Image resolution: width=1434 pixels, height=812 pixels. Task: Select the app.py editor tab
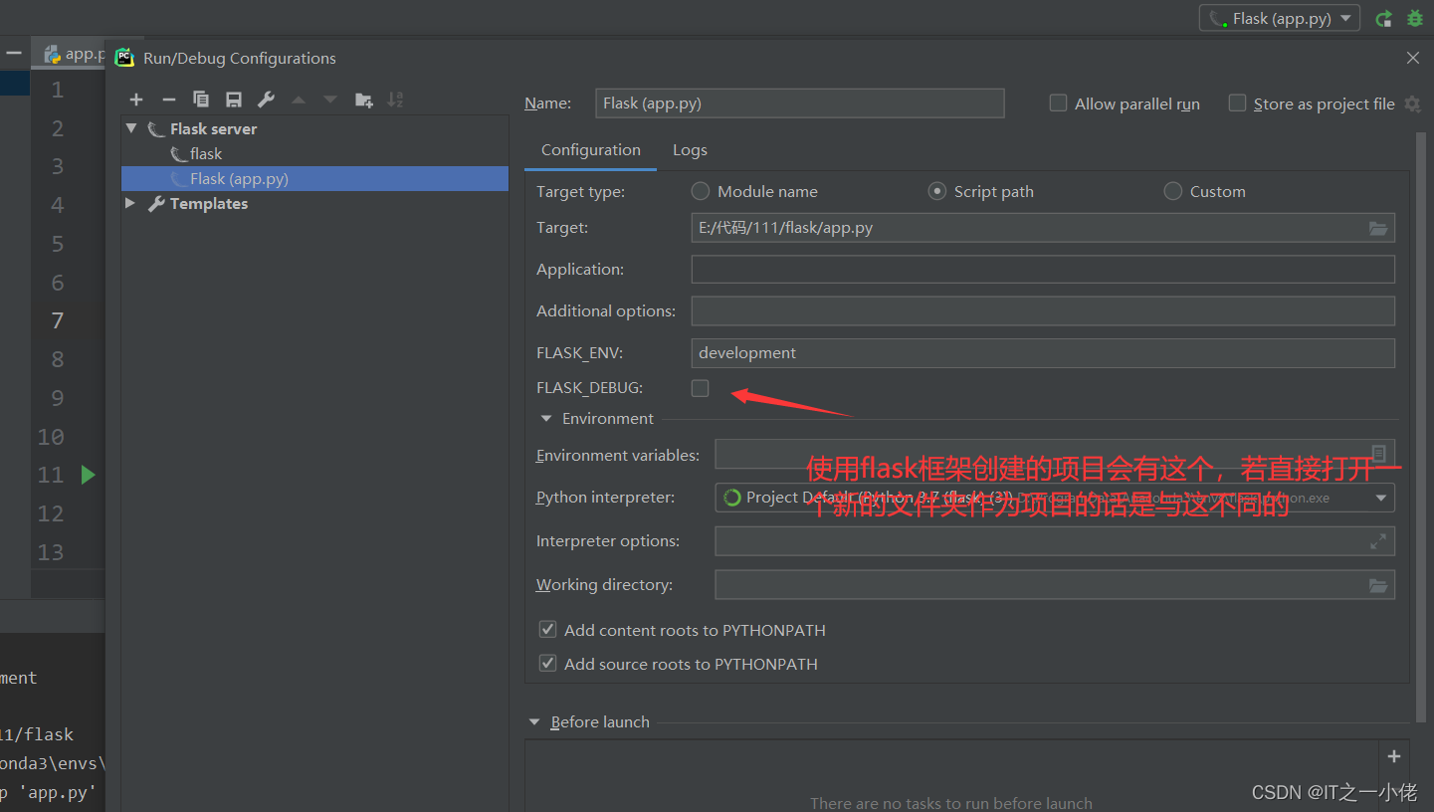point(74,54)
